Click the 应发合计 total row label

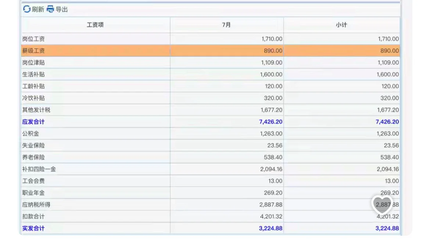click(x=33, y=122)
